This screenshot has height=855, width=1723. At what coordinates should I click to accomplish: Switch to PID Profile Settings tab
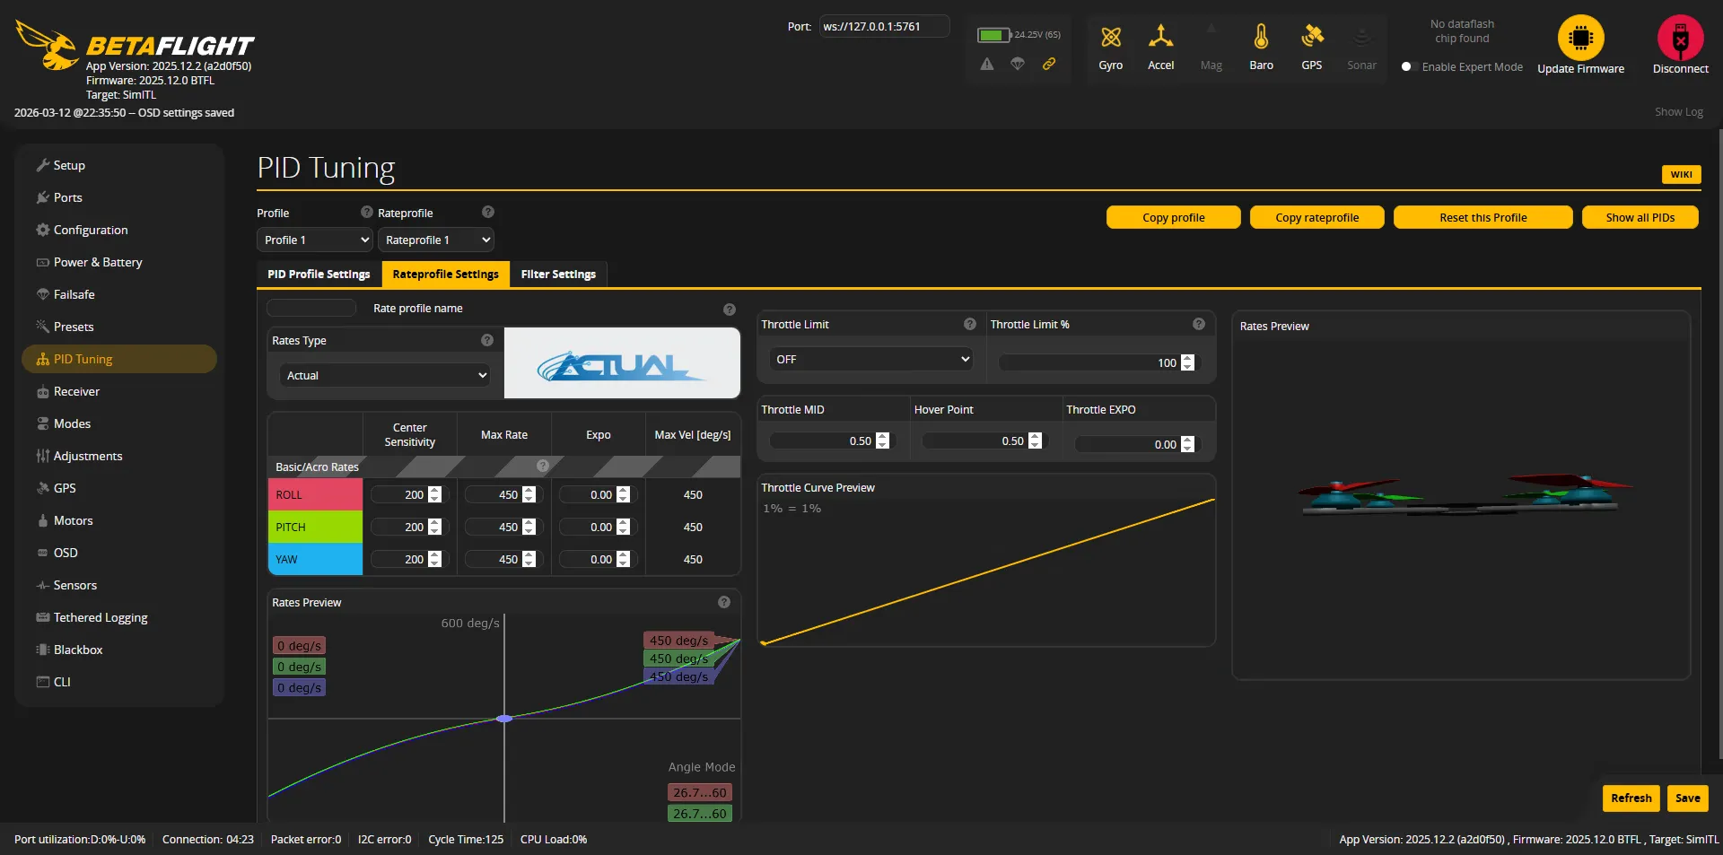click(319, 275)
